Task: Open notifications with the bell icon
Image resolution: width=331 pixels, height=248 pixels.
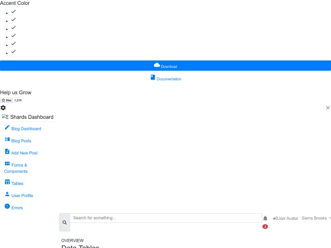Action: [265, 218]
